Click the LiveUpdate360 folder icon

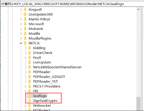click(25, 14)
